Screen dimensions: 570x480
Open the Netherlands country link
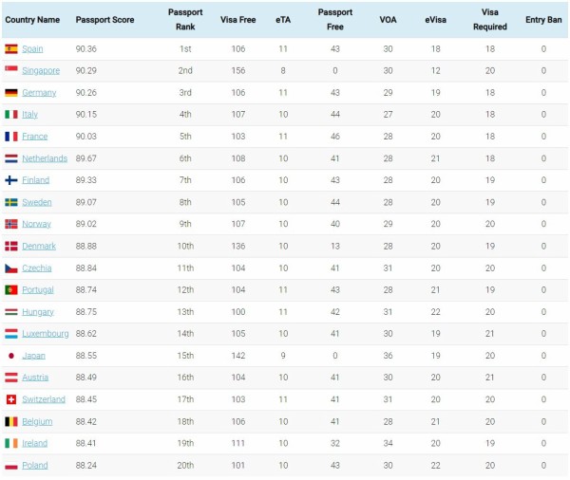coord(45,158)
